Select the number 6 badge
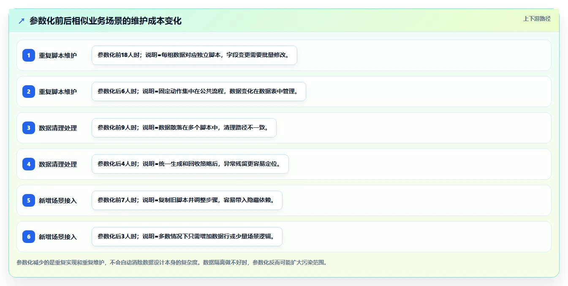This screenshot has width=568, height=286. (29, 237)
